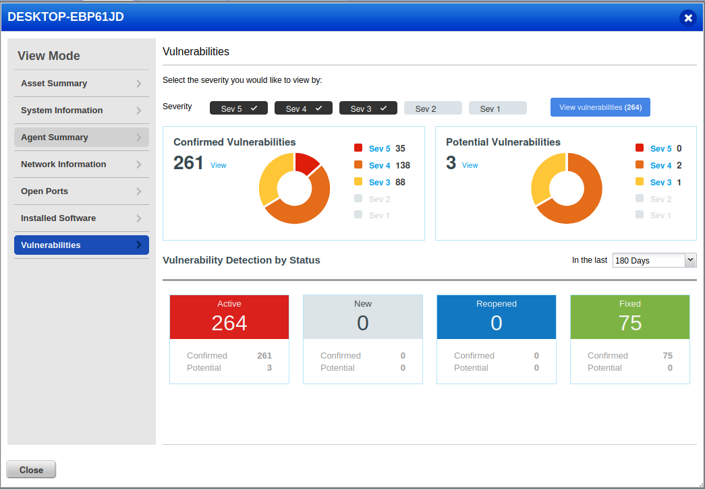Open the Agent Summary view
The width and height of the screenshot is (705, 490).
pos(82,137)
